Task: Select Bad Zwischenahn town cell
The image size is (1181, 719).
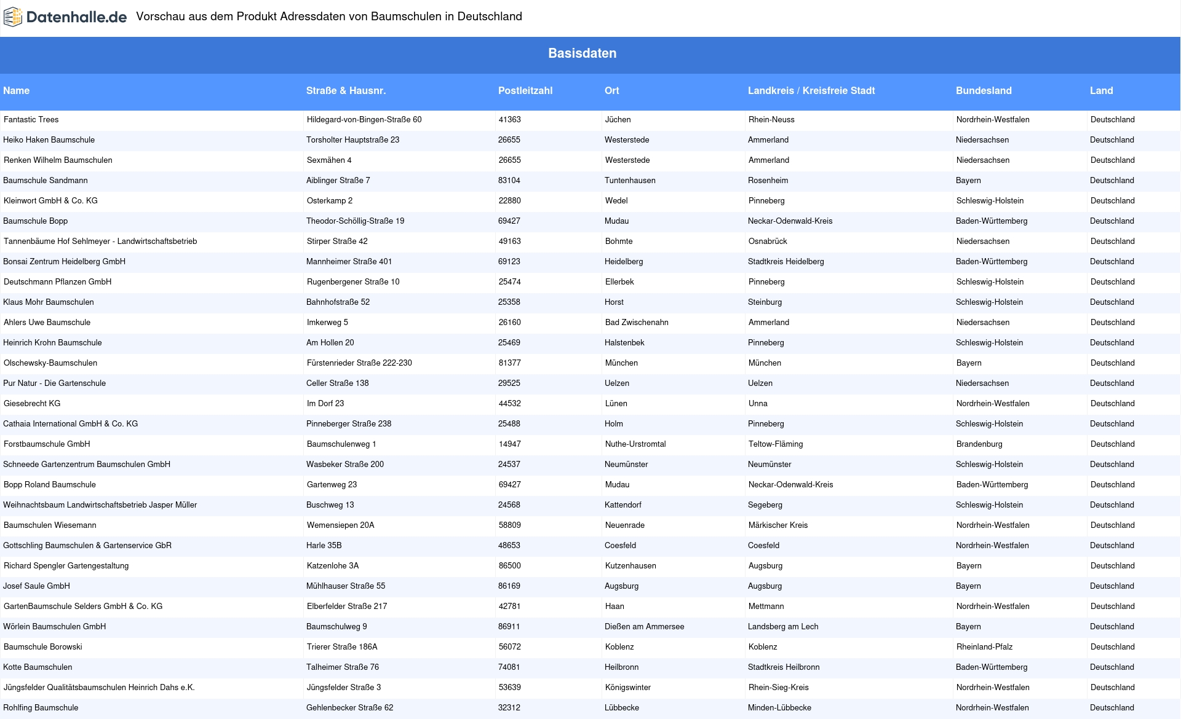Action: tap(637, 323)
